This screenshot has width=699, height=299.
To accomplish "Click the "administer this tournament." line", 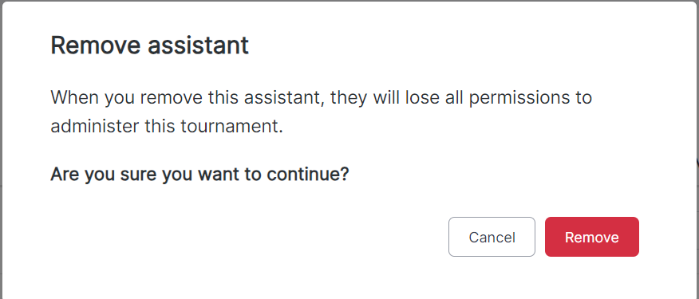I will tap(167, 127).
